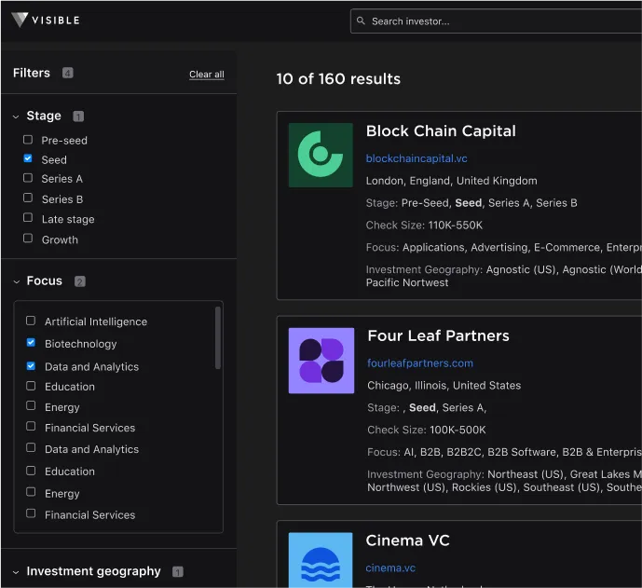The height and width of the screenshot is (588, 642).
Task: Click "London, England, United Kingdom" text
Action: tap(452, 181)
